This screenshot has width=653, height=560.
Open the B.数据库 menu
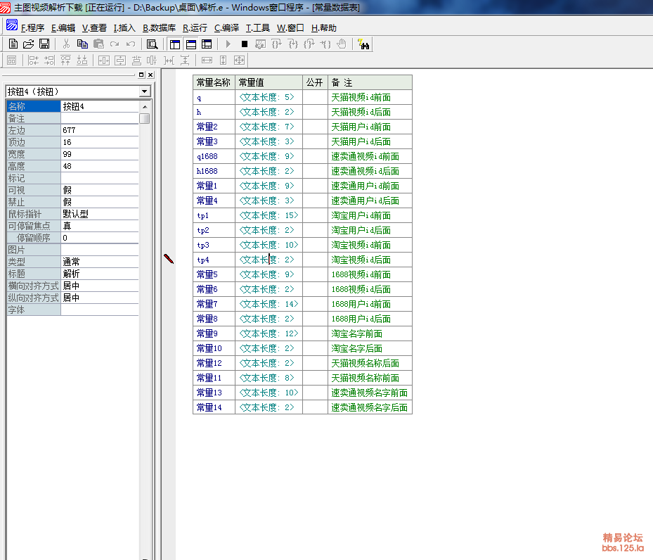[x=159, y=28]
